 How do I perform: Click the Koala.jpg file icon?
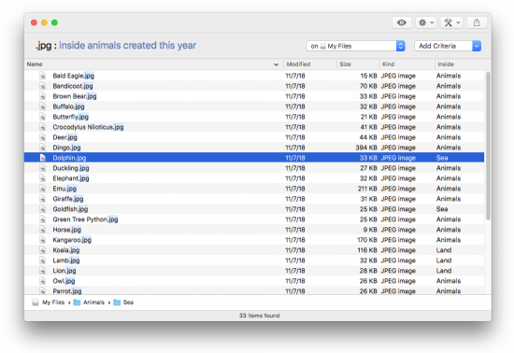pos(43,250)
